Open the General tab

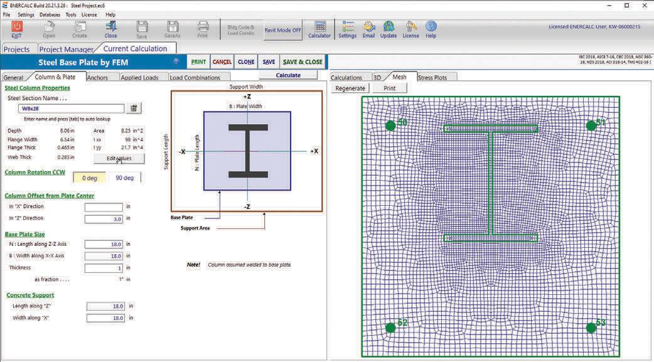[x=13, y=78]
